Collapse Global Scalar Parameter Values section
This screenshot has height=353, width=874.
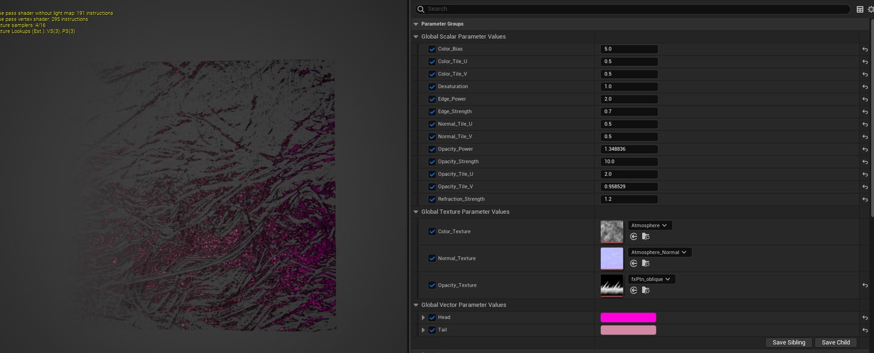point(416,37)
